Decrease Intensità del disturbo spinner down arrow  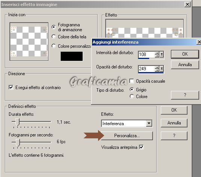[x=157, y=56]
